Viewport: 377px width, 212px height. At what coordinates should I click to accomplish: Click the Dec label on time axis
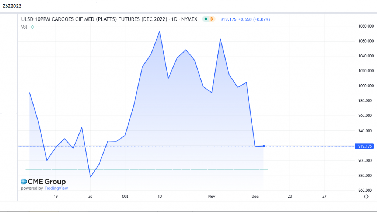click(255, 197)
